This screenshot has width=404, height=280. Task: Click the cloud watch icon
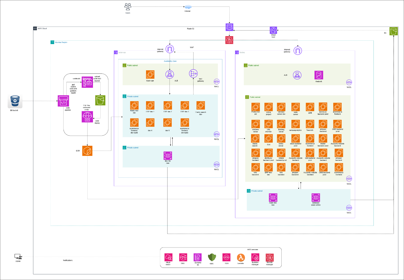pos(168,257)
